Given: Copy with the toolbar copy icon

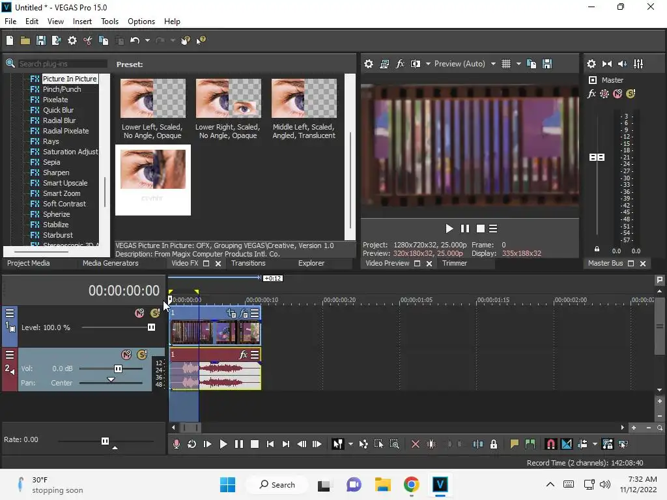Looking at the screenshot, I should tap(104, 40).
